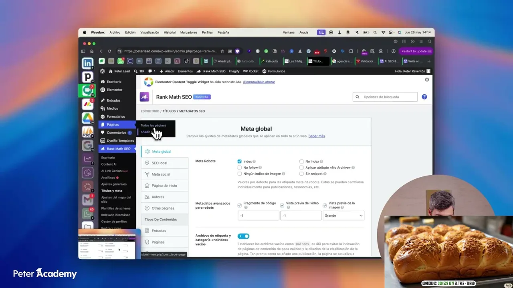Click the ¡Compruébalo ahora! link
Viewport: 513px width, 288px height.
click(x=259, y=82)
